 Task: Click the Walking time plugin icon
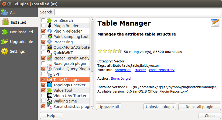coord(49,101)
